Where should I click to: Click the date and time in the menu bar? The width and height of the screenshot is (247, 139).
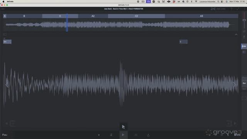237,2
